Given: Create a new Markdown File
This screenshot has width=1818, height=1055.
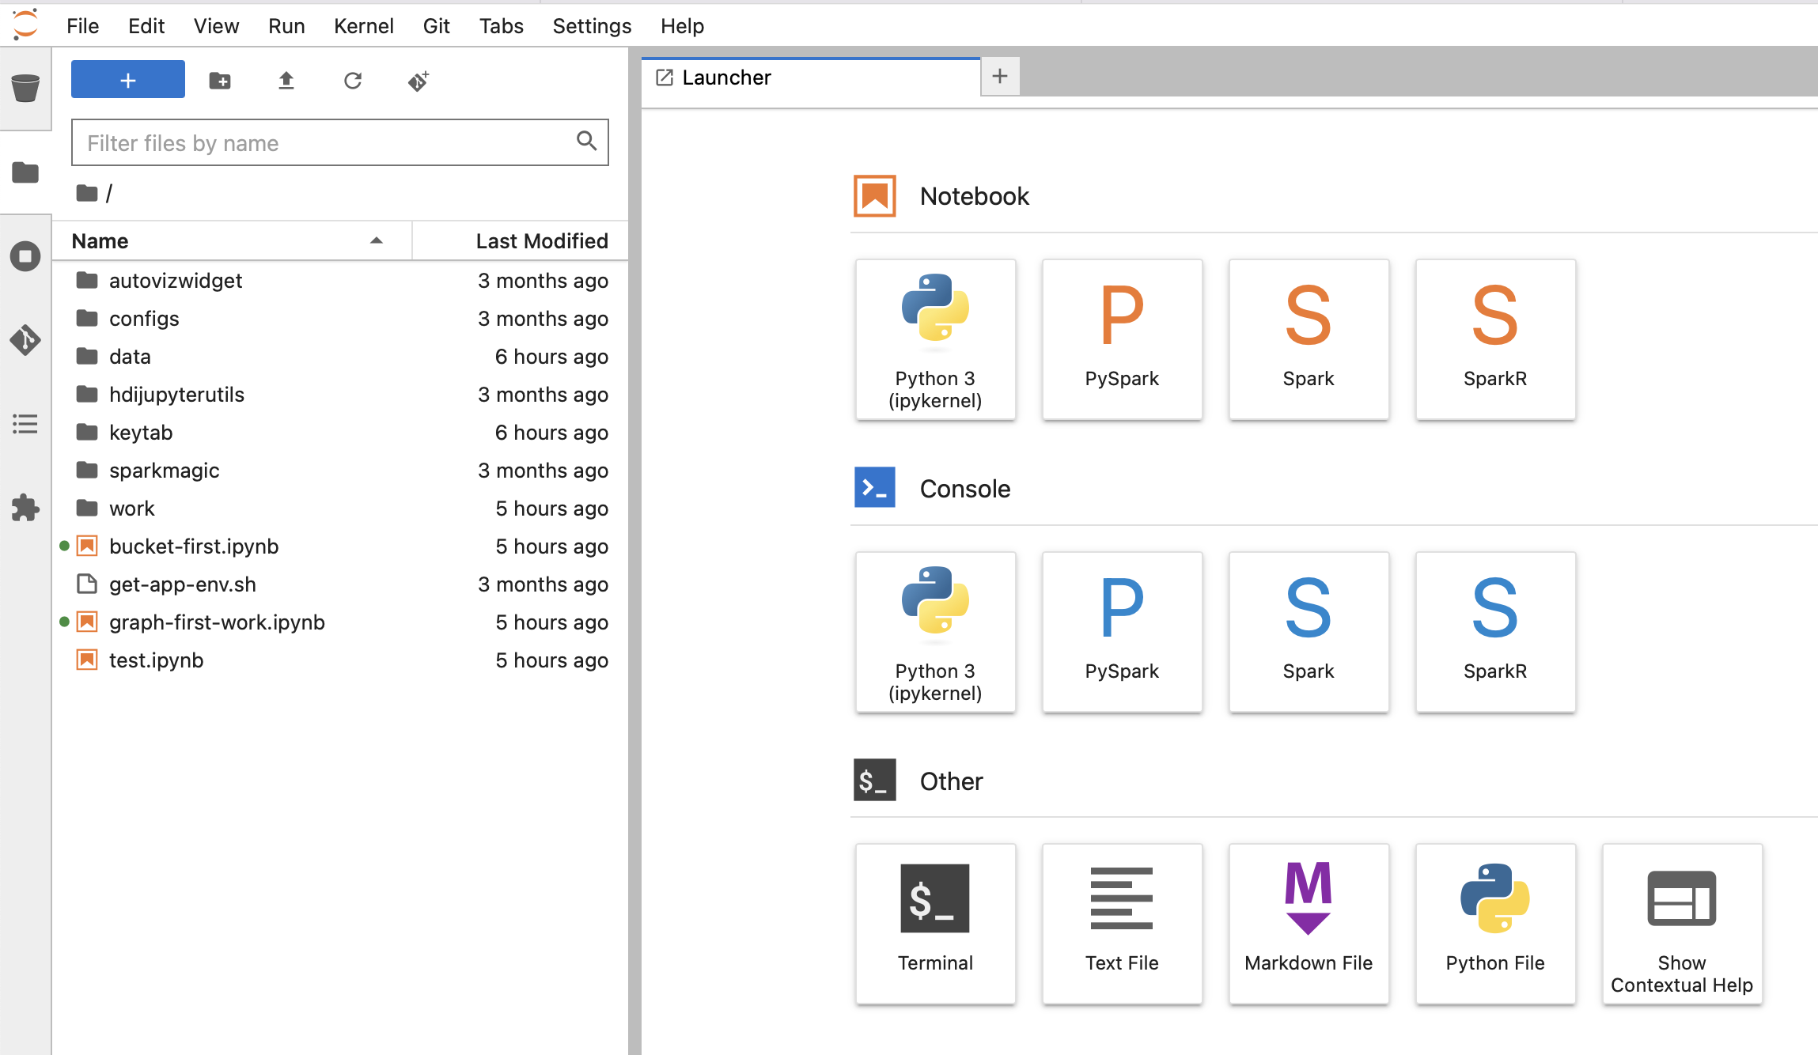Looking at the screenshot, I should point(1308,923).
